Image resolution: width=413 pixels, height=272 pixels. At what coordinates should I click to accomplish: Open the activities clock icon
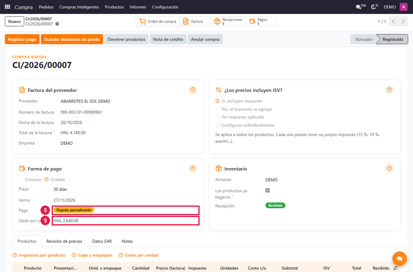click(x=374, y=7)
